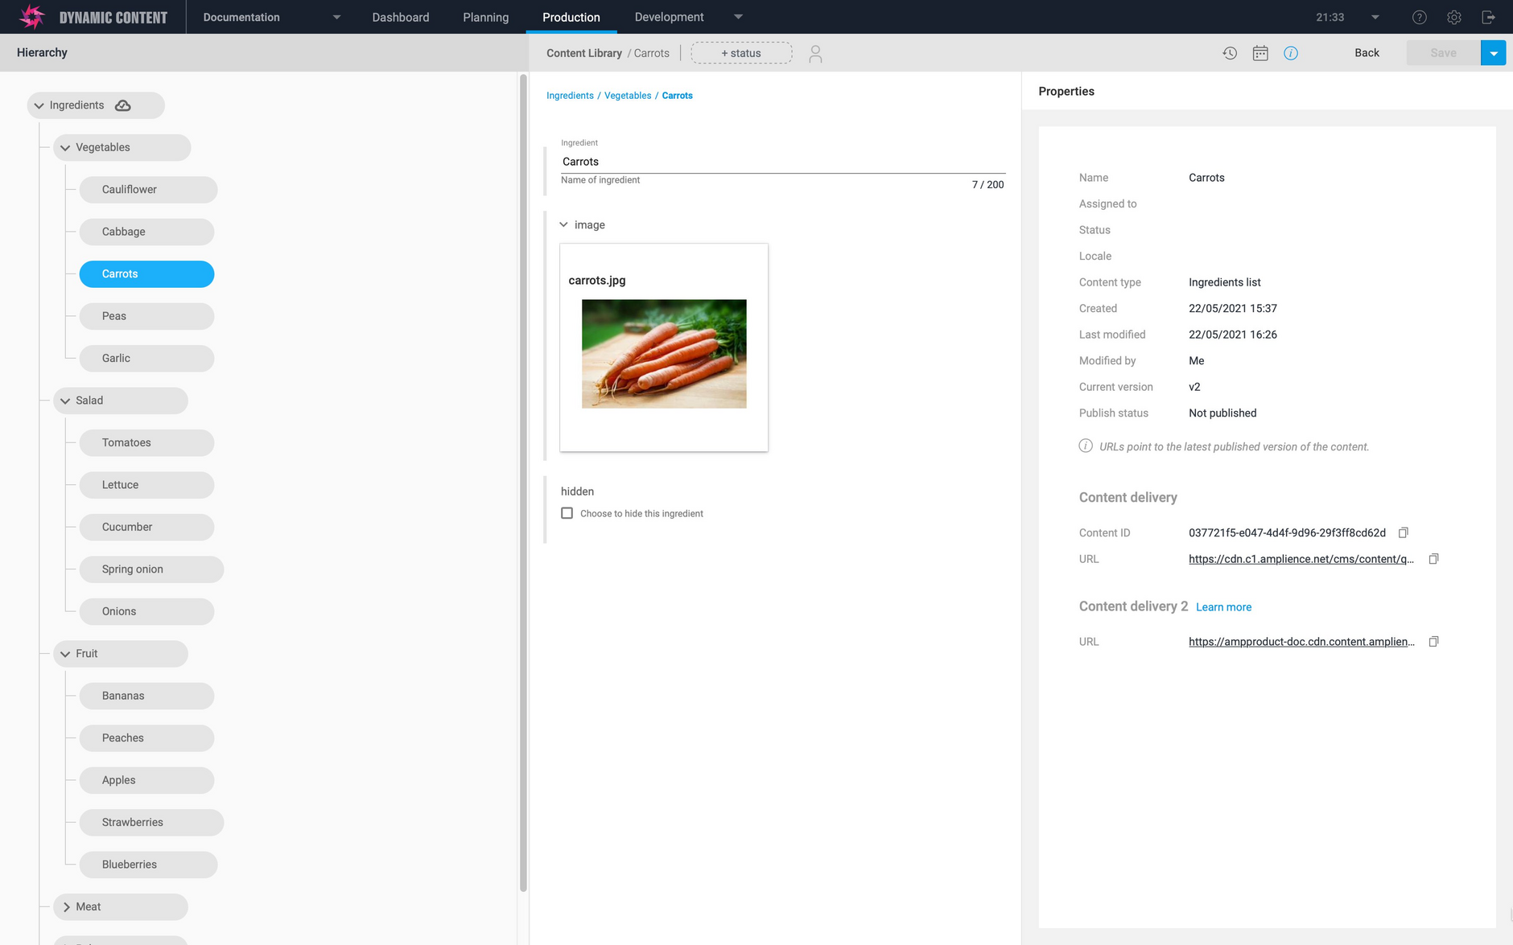The image size is (1513, 945).
Task: Click the Back button
Action: (x=1366, y=52)
